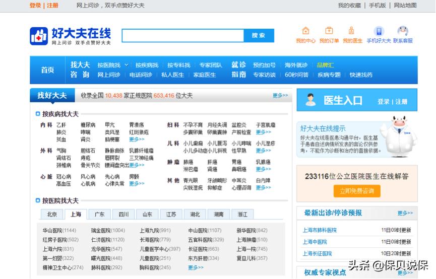436x279 pixels.
Task: Switch to the 上海 hospital tab
Action: (x=76, y=214)
